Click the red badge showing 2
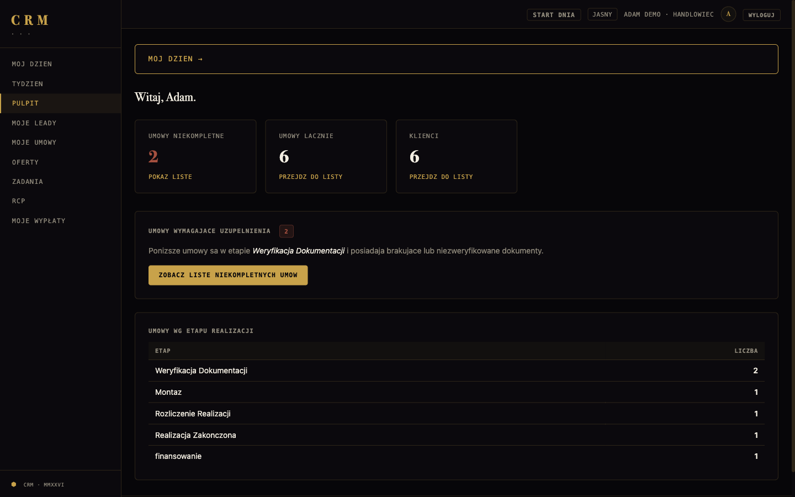 point(286,231)
